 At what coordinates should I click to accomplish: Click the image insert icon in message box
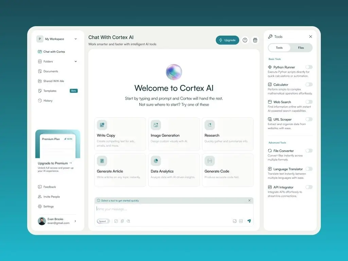[234, 221]
